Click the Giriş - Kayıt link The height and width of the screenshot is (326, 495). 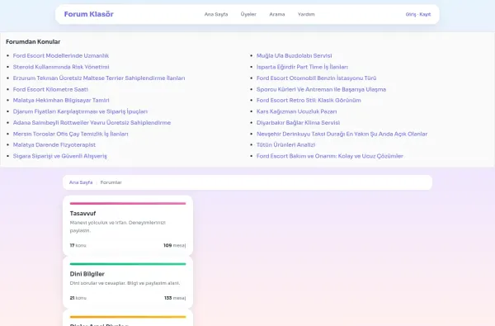point(418,14)
